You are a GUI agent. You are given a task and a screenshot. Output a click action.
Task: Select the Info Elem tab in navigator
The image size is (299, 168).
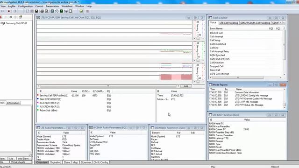(24, 159)
